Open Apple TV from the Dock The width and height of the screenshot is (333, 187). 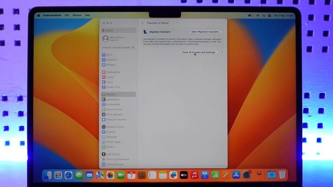pos(184,176)
